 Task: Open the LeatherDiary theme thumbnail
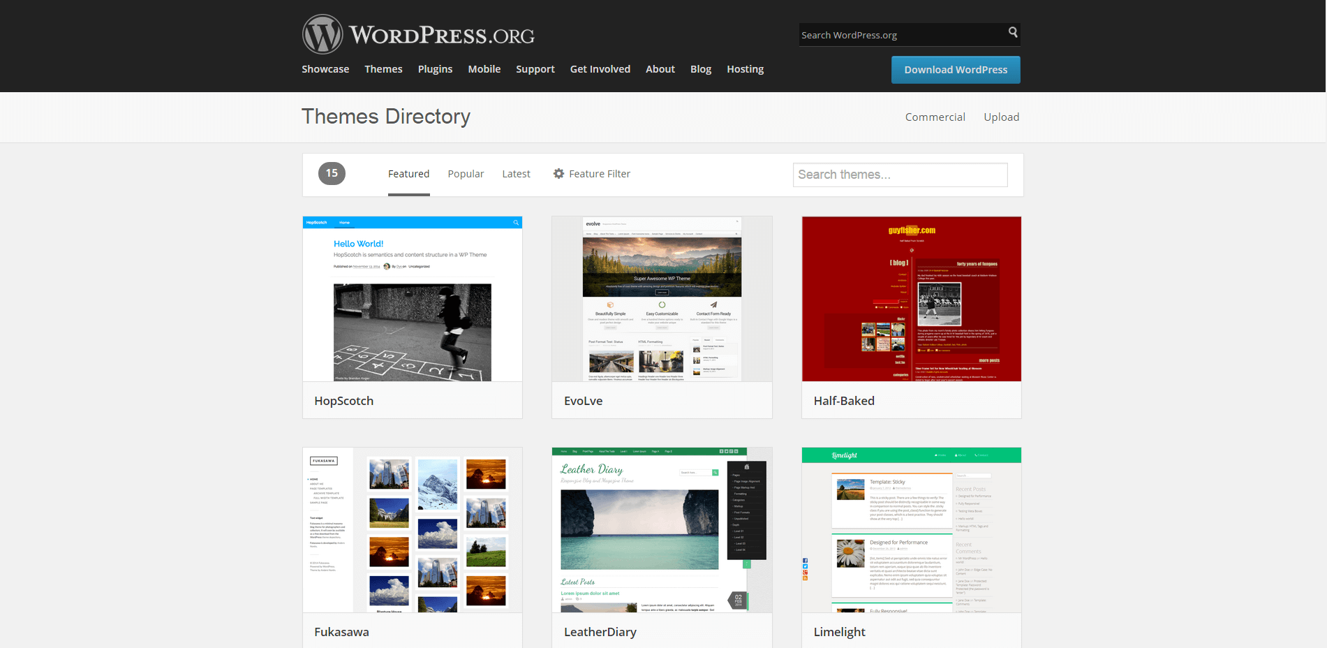(x=662, y=530)
